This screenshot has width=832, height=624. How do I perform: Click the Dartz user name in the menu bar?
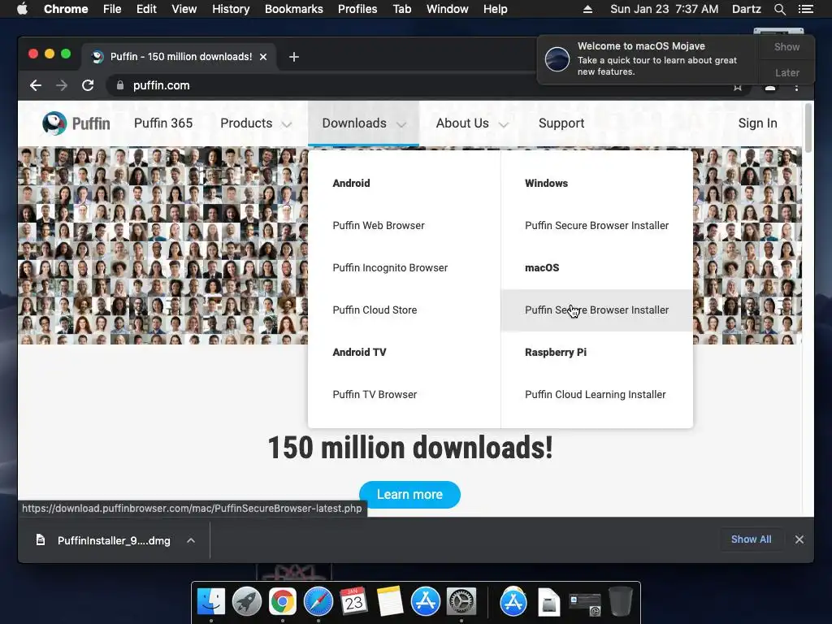[746, 9]
